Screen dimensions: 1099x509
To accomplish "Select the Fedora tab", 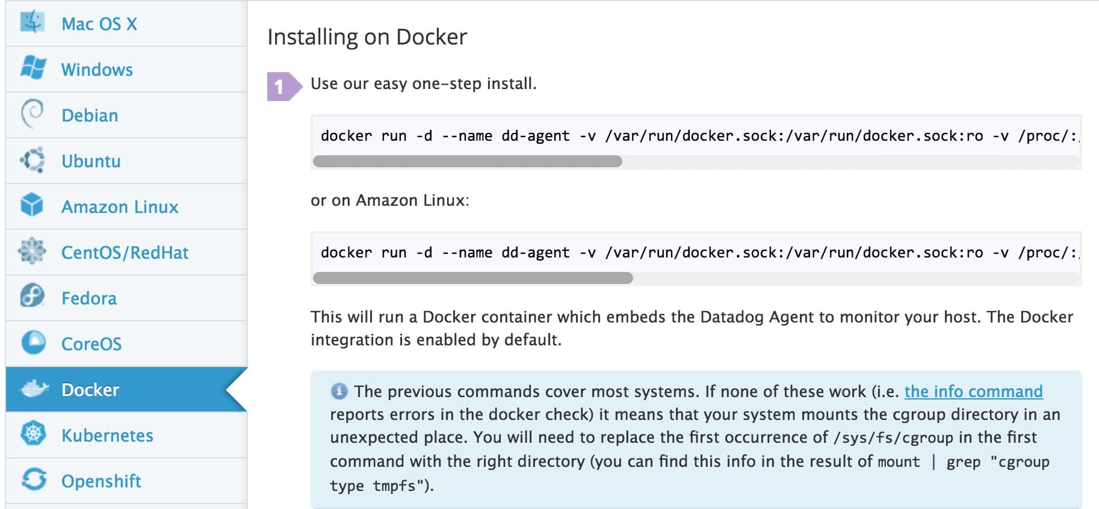I will click(126, 298).
